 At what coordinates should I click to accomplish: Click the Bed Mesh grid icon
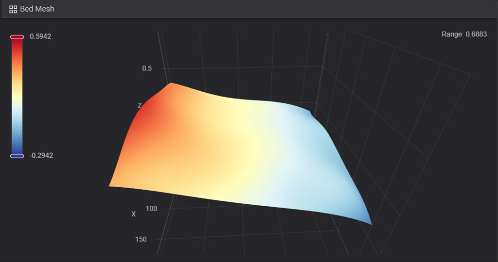click(x=13, y=9)
